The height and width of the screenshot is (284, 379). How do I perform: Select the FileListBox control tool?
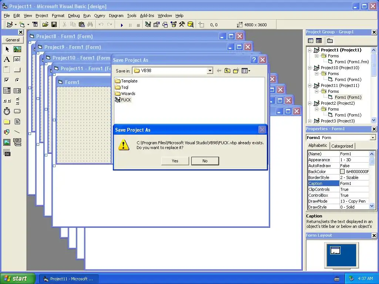[x=17, y=121]
